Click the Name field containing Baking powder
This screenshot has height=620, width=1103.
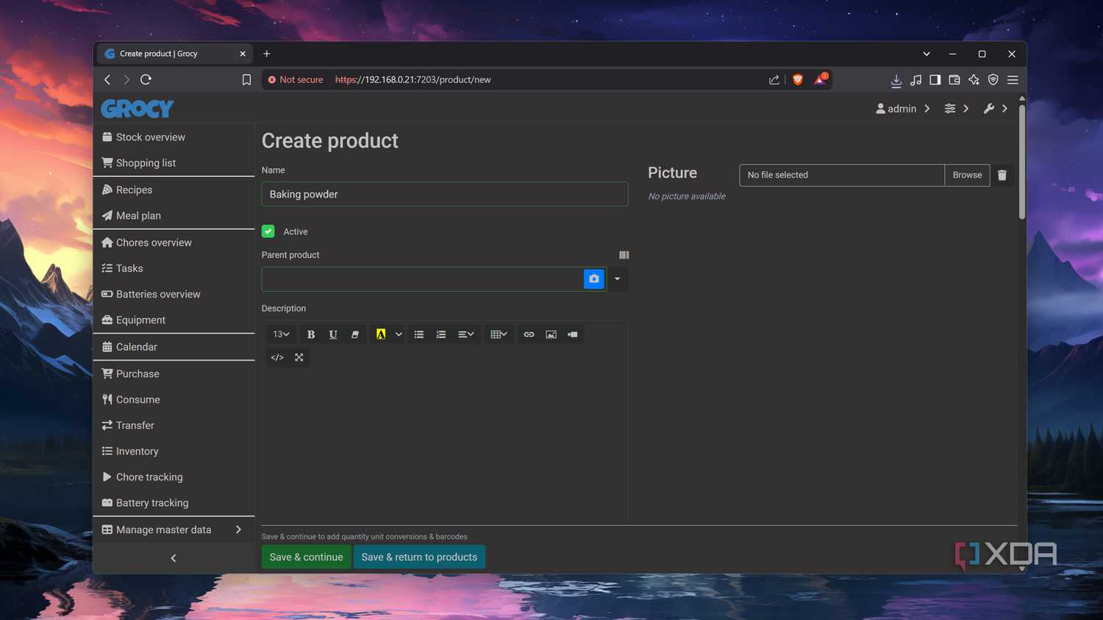pyautogui.click(x=445, y=194)
